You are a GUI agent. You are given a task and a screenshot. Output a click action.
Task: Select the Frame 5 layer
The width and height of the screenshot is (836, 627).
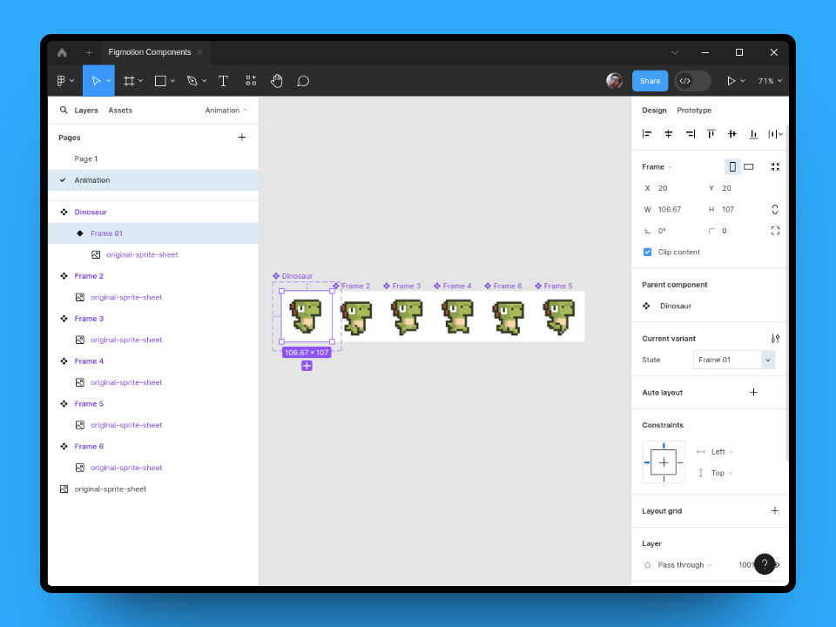click(x=153, y=404)
